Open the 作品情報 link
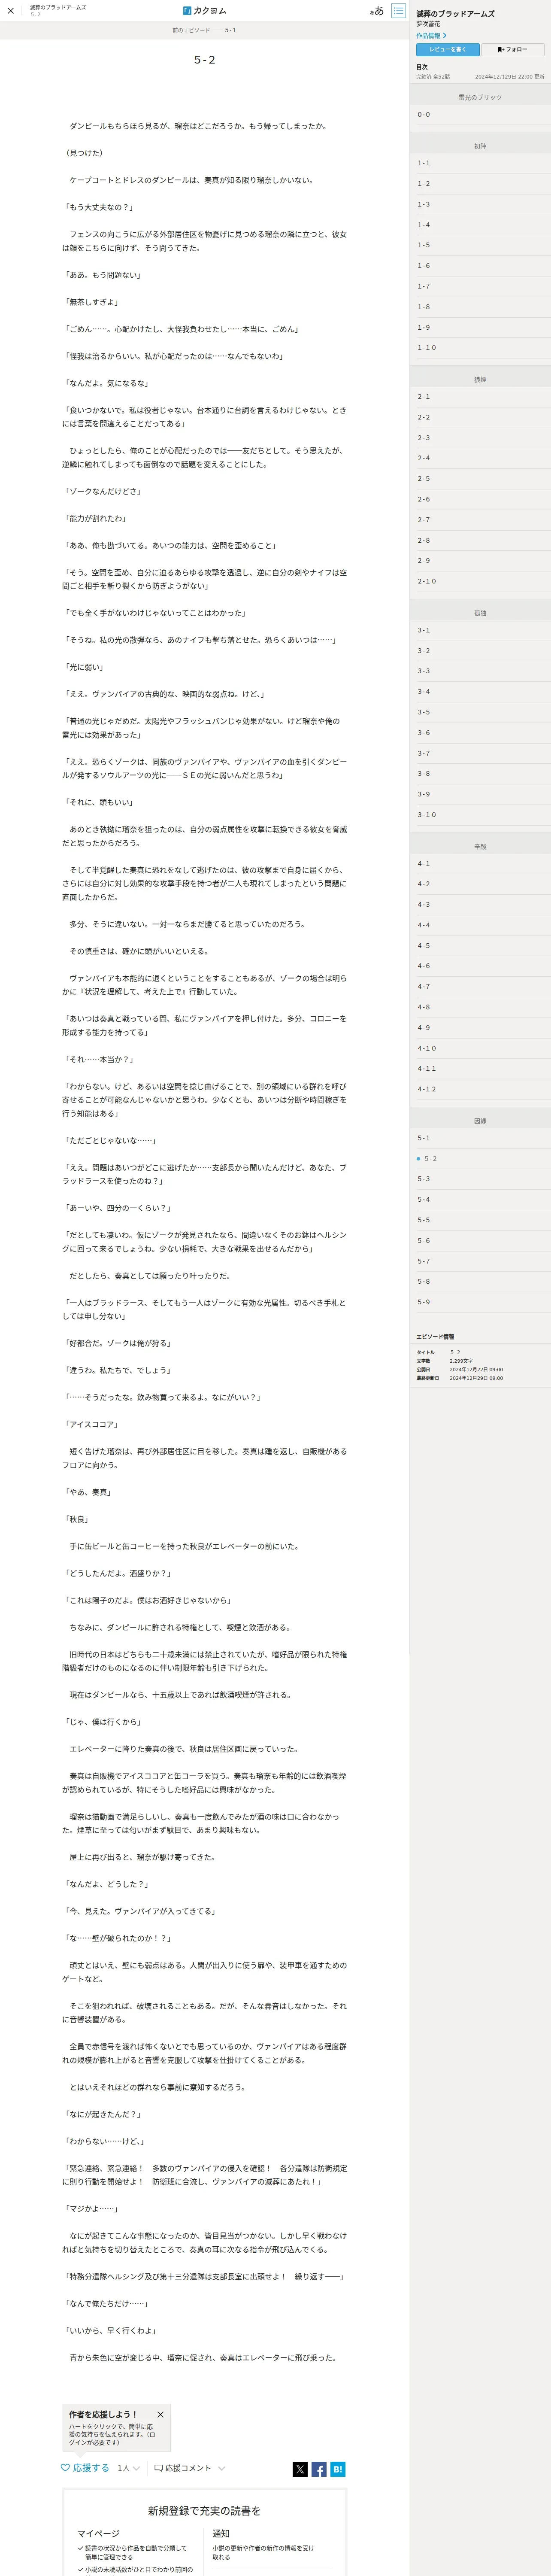 [x=431, y=35]
